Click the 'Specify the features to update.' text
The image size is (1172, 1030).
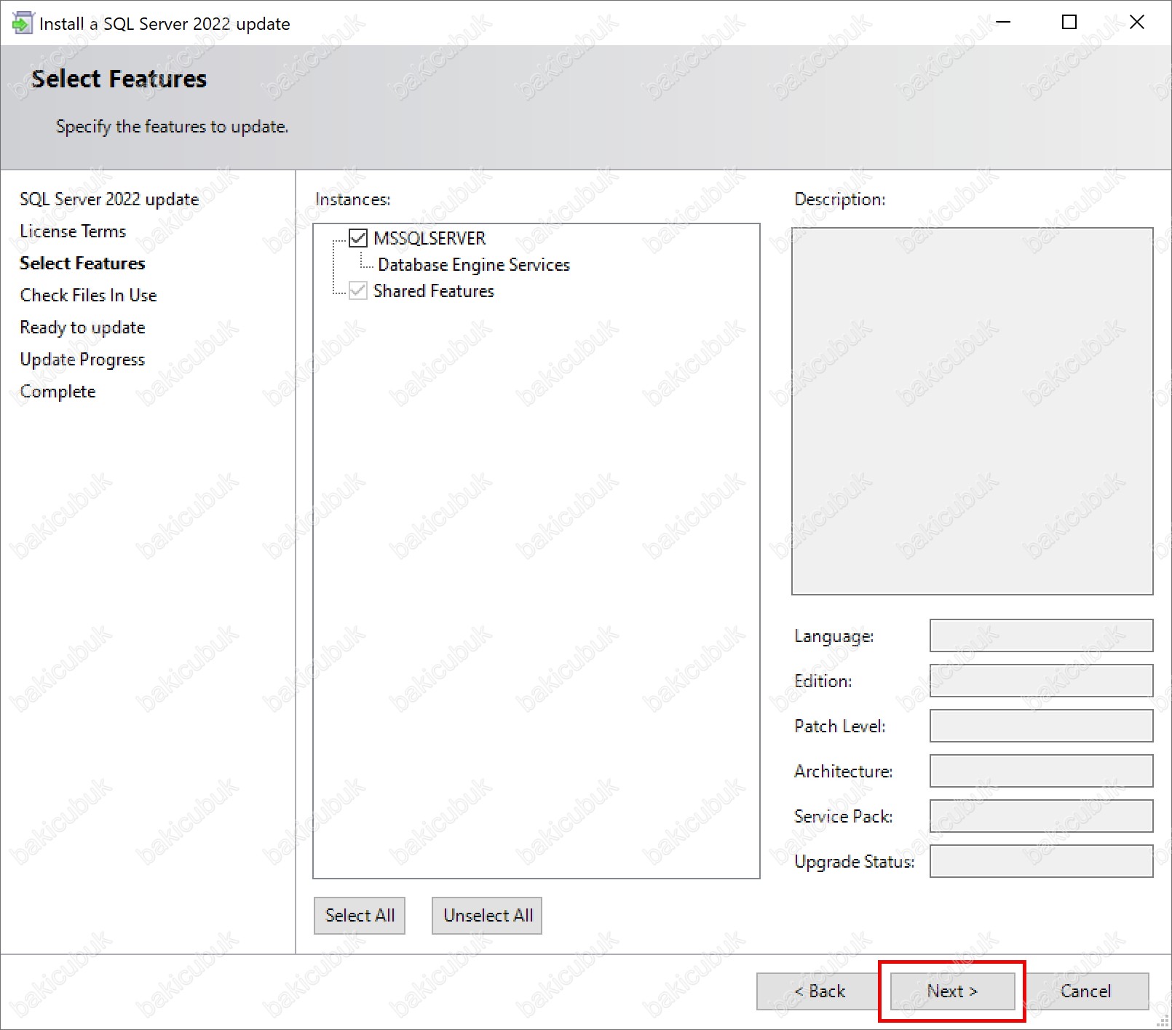point(173,127)
